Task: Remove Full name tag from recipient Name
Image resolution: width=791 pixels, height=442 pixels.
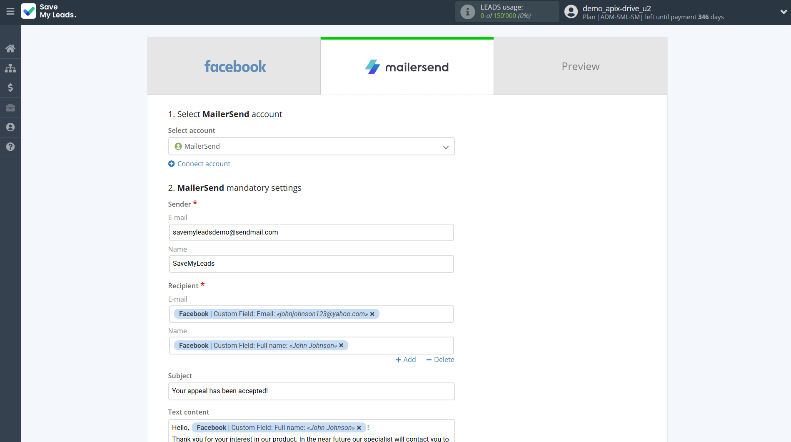Action: tap(341, 345)
